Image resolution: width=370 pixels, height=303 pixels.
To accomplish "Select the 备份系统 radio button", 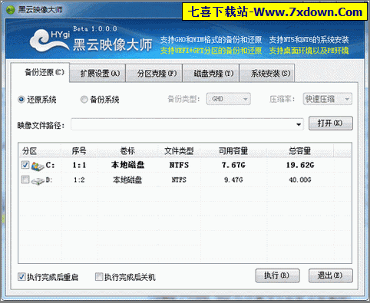I will coord(84,100).
